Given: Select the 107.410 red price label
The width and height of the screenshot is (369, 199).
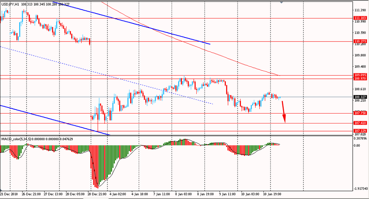Looking at the screenshot, I should (360, 123).
